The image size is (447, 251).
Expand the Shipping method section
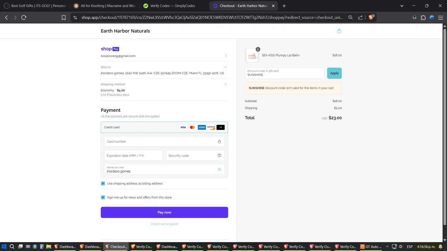coord(225,84)
